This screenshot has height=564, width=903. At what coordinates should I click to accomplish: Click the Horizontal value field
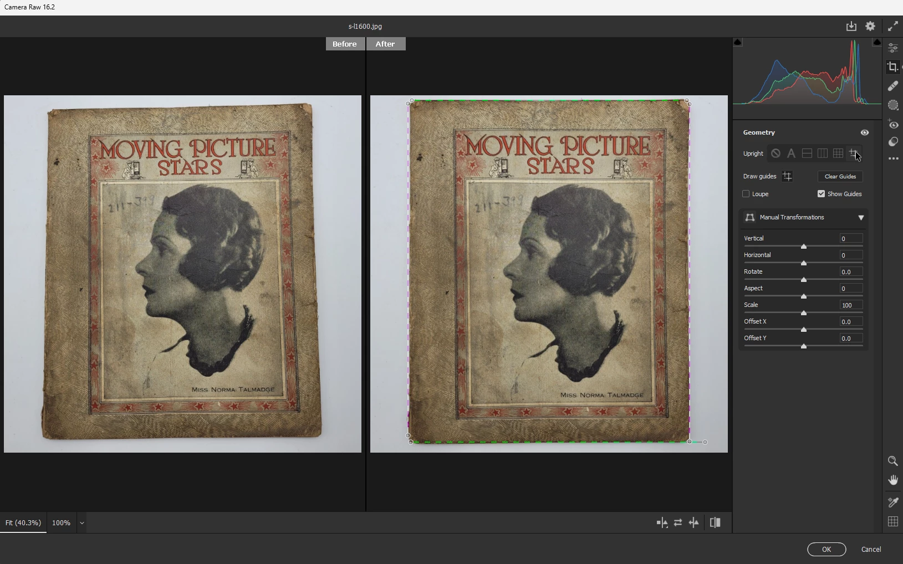tap(851, 255)
